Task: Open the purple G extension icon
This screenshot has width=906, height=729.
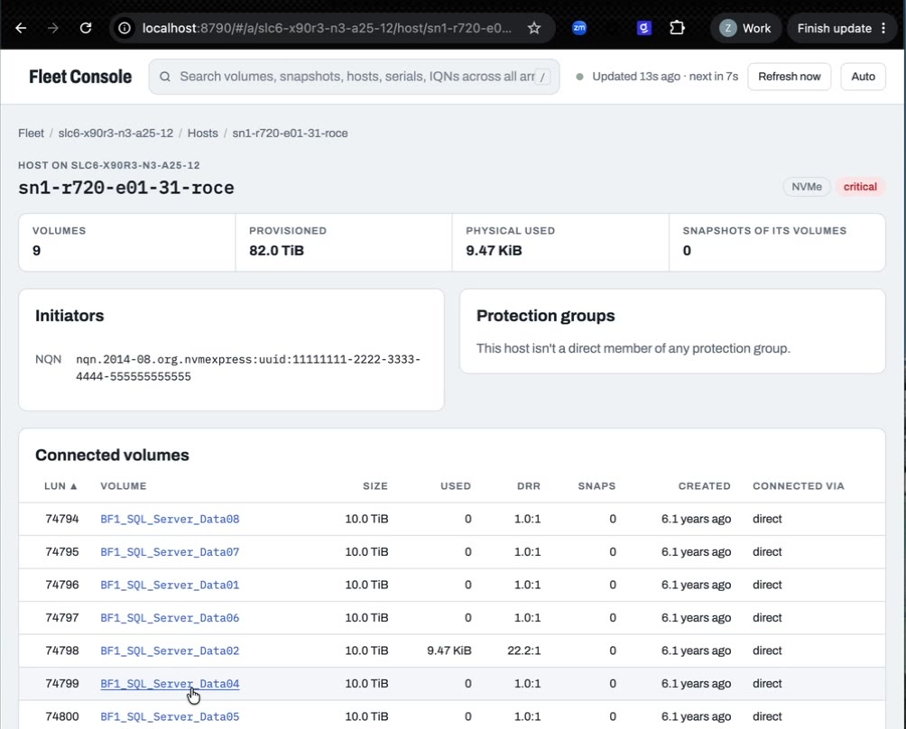Action: click(x=643, y=28)
